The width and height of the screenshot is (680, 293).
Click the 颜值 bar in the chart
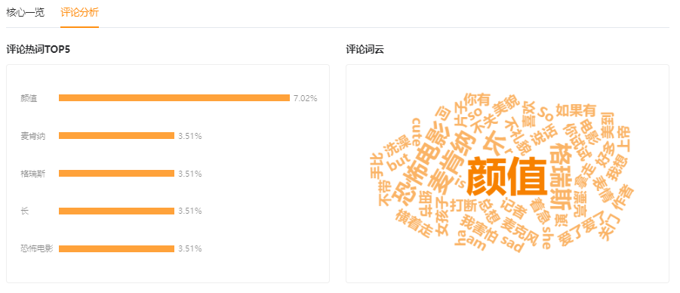(174, 98)
